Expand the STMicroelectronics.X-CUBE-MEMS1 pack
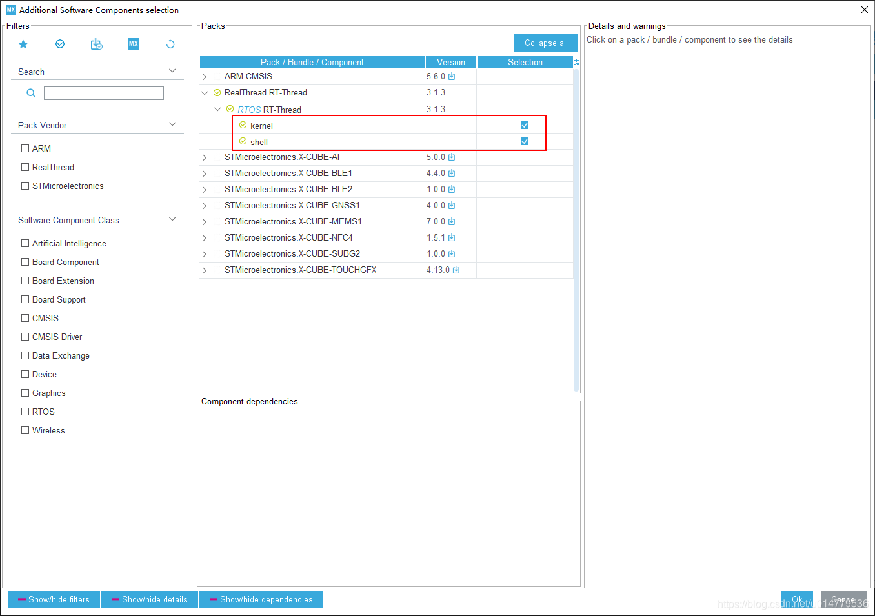The width and height of the screenshot is (875, 616). click(x=205, y=222)
